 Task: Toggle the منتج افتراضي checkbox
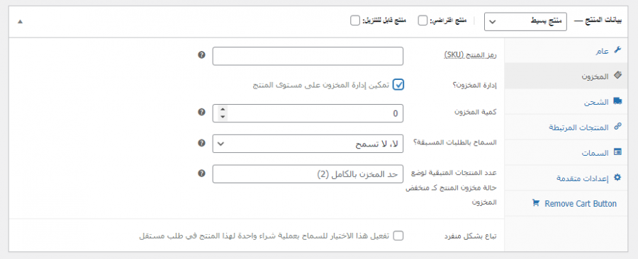[423, 21]
